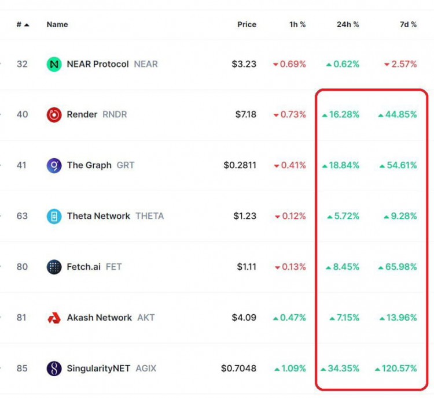Click the Fetch.ai coin logo
Viewport: 434px width, 398px height.
point(54,267)
